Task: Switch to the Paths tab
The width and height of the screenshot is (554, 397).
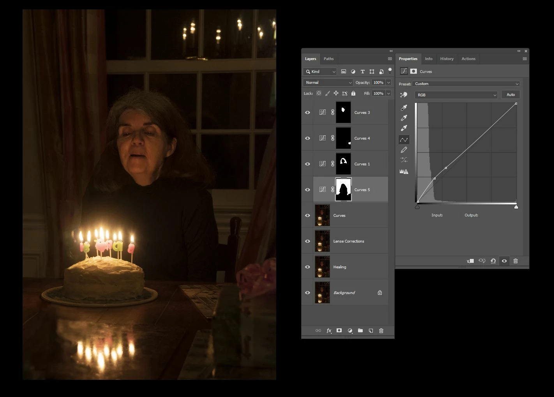Action: 328,59
